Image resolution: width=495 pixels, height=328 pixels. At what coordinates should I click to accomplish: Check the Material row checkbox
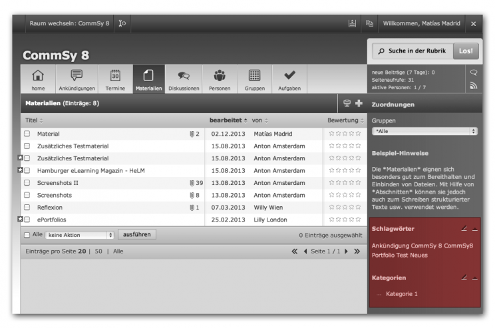(27, 134)
